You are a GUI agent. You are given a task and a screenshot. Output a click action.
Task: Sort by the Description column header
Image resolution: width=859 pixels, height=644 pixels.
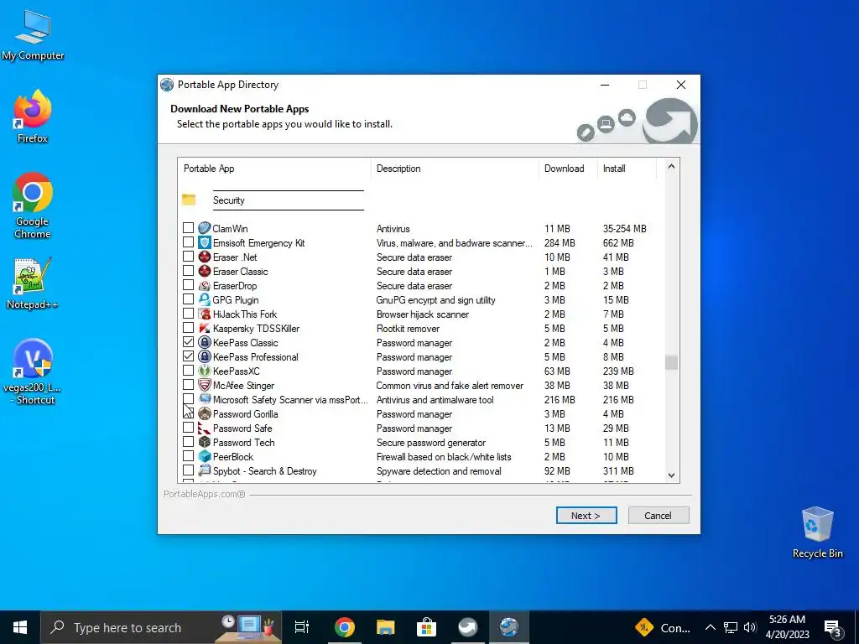(455, 168)
